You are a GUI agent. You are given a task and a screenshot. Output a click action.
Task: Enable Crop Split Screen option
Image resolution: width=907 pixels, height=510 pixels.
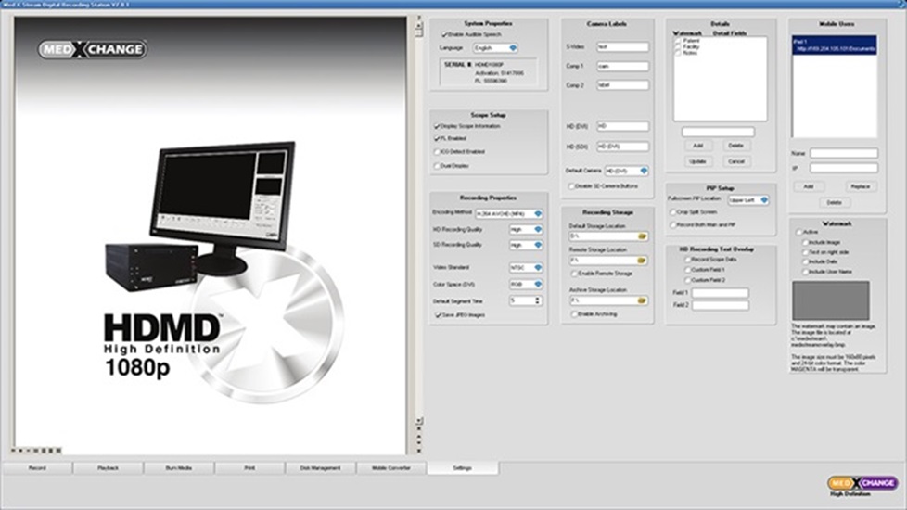point(672,212)
